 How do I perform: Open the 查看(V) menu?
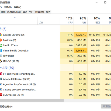coord(18,7)
